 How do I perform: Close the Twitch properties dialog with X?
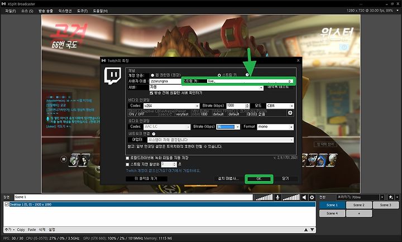pos(298,60)
